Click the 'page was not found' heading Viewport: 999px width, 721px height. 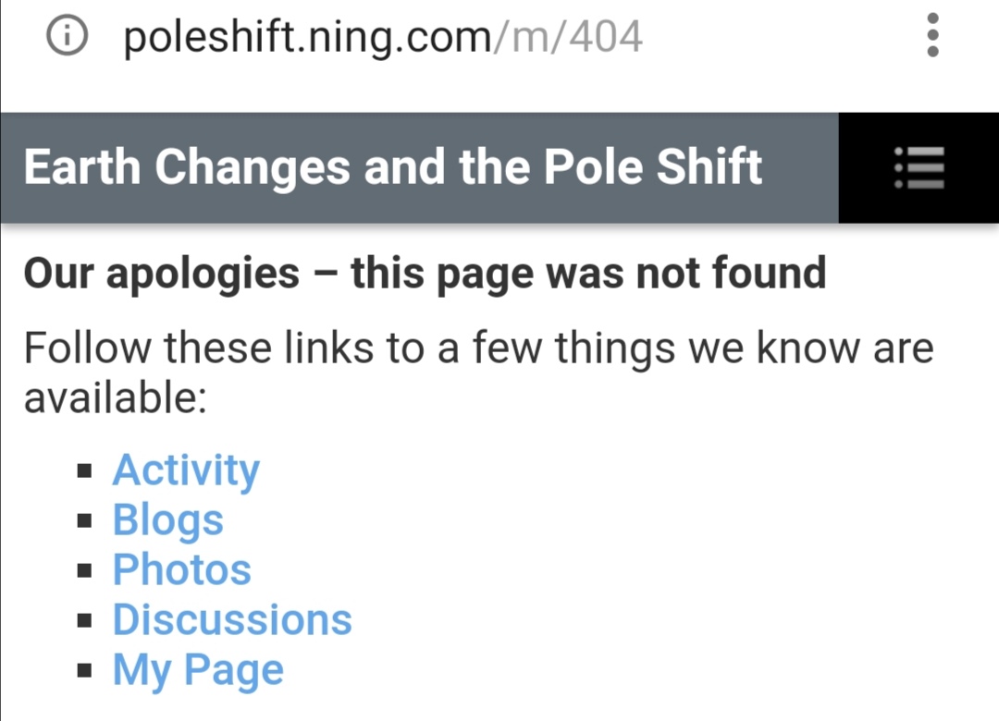coord(425,275)
